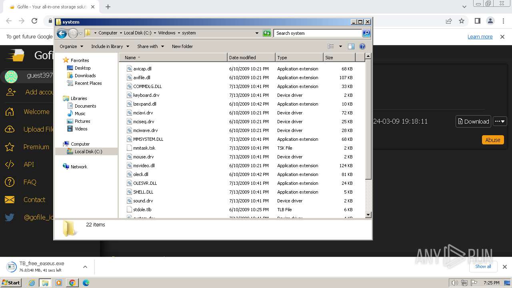Viewport: 512px width, 288px height.
Task: Click the Learn more link in Chrome
Action: 480,37
